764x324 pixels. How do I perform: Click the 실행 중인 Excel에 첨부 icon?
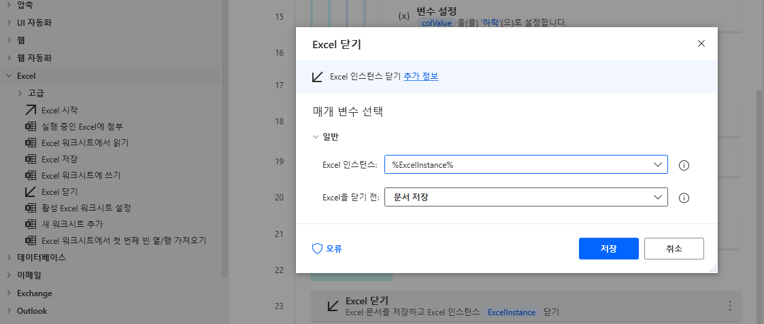point(31,126)
